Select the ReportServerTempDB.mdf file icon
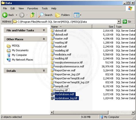This screenshot has height=120, width=136. (x=53, y=78)
